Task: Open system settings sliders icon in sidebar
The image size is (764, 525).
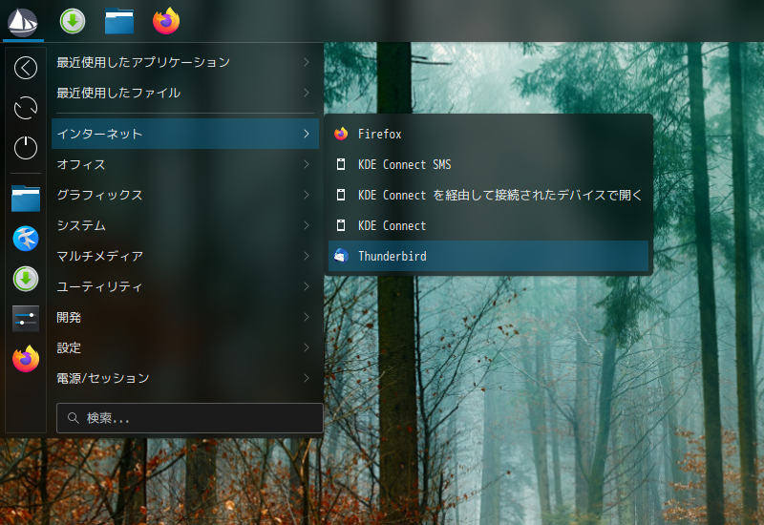Action: (26, 319)
